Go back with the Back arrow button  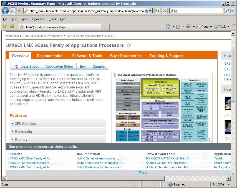click(5, 11)
